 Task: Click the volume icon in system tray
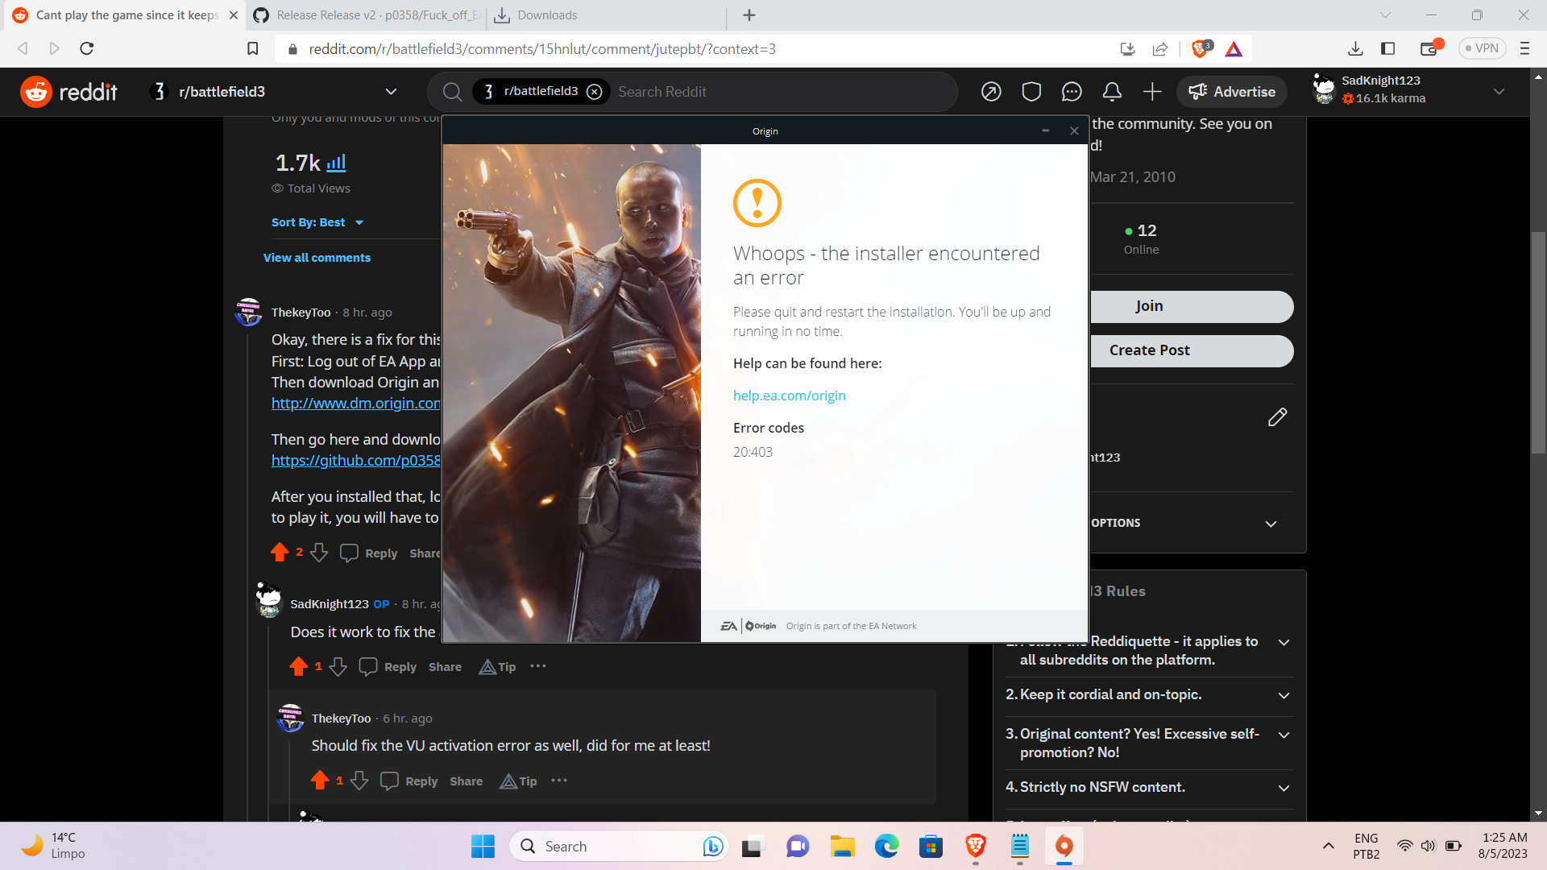click(x=1429, y=846)
